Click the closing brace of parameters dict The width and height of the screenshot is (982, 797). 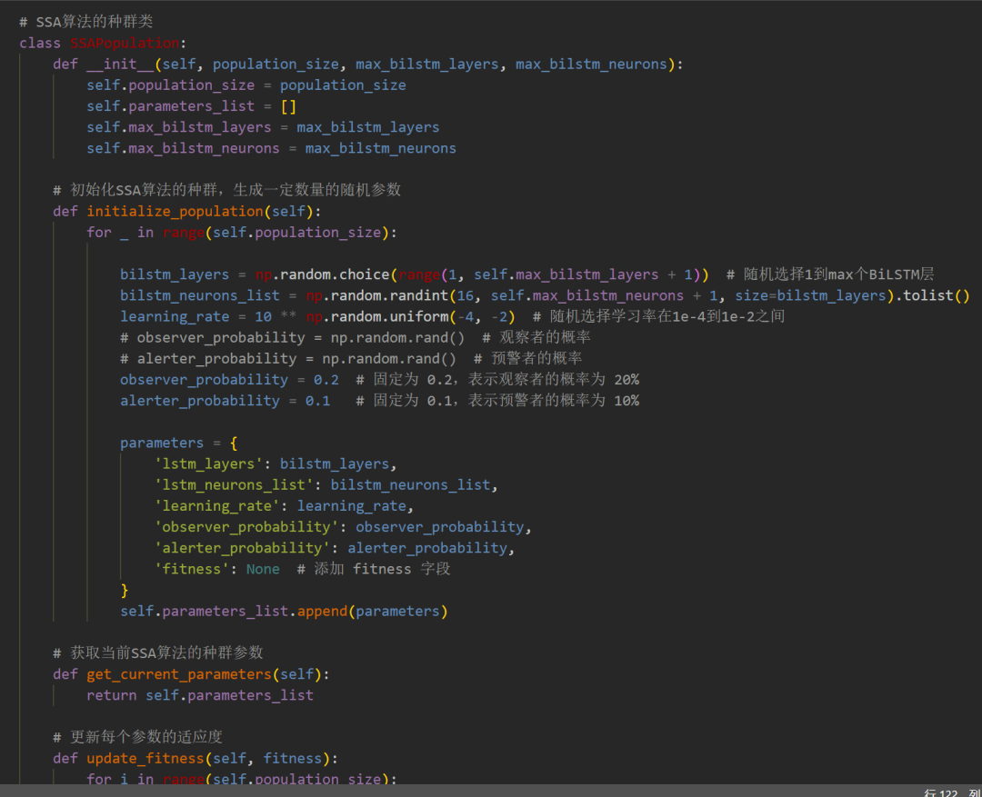tap(125, 590)
